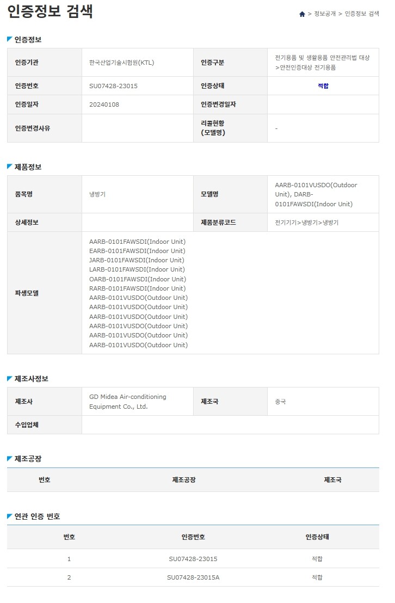Select the 인증구분 category description text
This screenshot has height=603, width=395.
(322, 62)
